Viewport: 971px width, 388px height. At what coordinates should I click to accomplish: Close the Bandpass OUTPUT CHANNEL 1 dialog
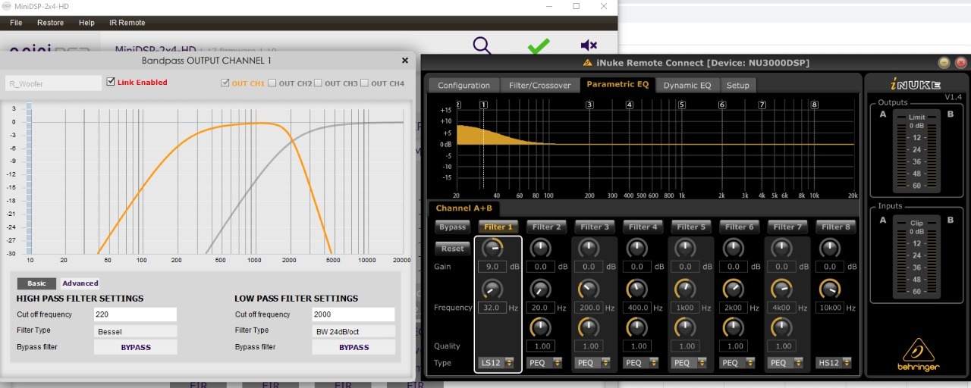(x=404, y=61)
